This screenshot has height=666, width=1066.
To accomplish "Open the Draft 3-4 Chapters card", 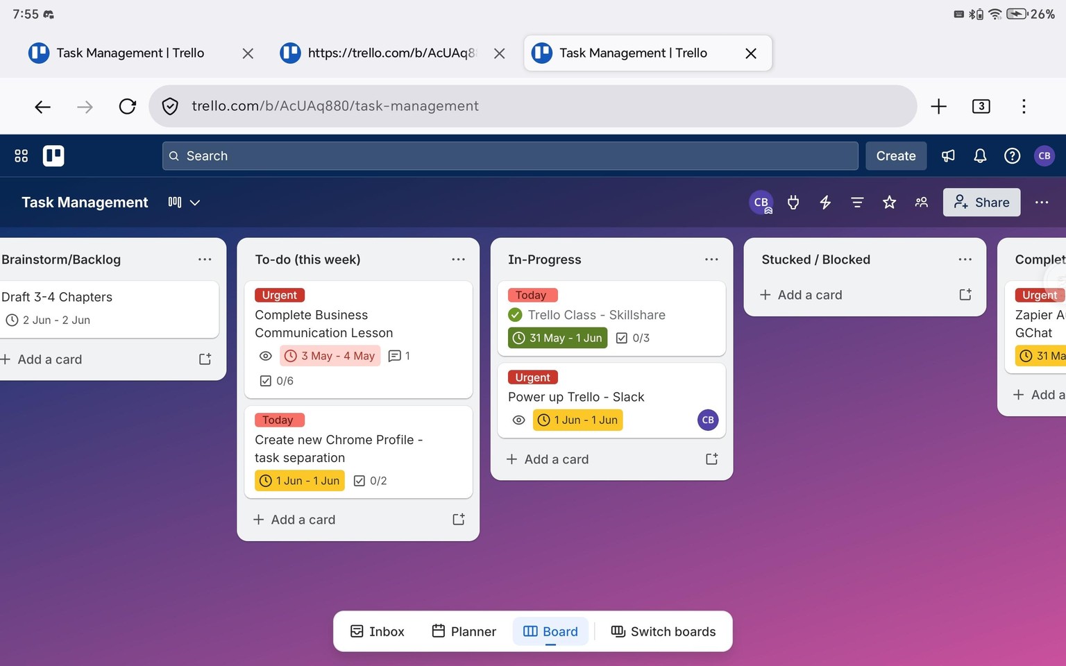I will [108, 309].
